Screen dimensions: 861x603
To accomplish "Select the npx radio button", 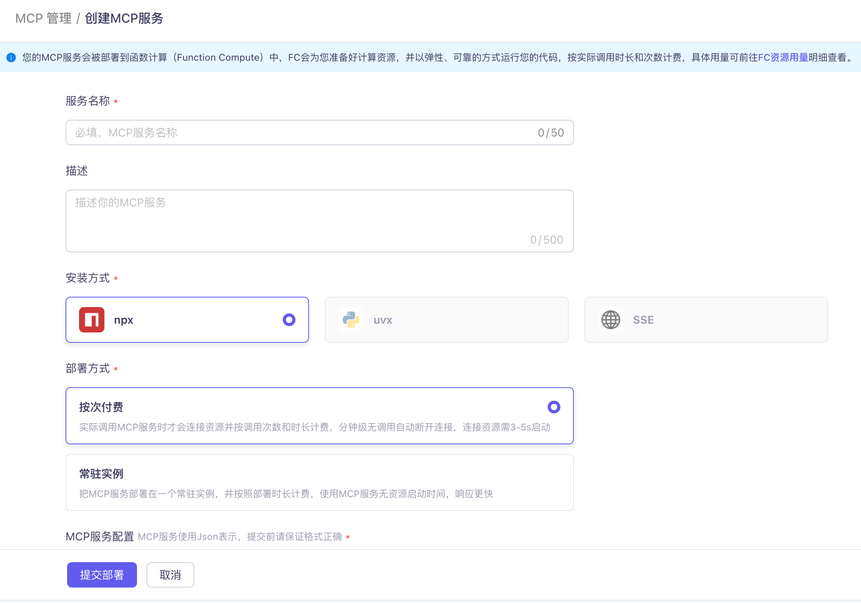I will pos(289,320).
